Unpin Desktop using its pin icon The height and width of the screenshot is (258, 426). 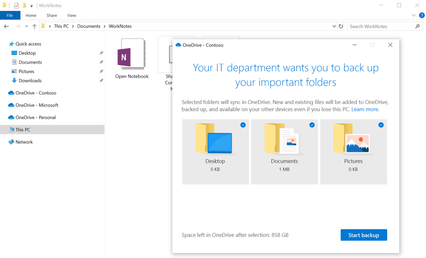(101, 53)
